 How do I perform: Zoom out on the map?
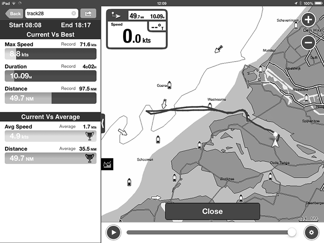(x=308, y=43)
